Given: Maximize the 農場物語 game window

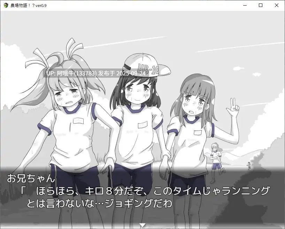Looking at the screenshot, I should pos(261,5).
